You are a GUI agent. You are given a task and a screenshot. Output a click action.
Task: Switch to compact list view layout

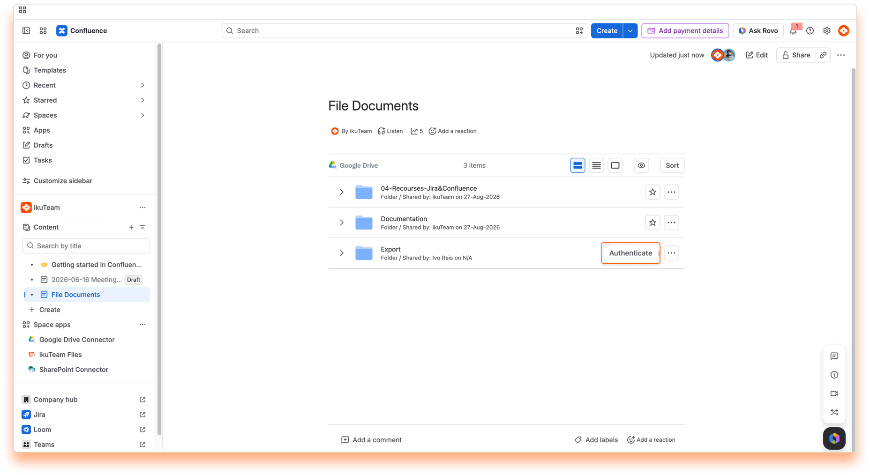coord(596,165)
